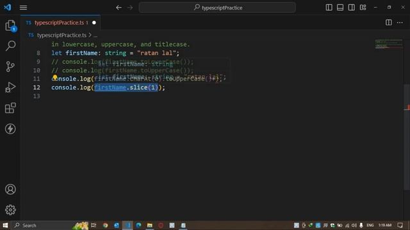Open the Manage gear menu
This screenshot has height=230, width=410.
tap(10, 210)
